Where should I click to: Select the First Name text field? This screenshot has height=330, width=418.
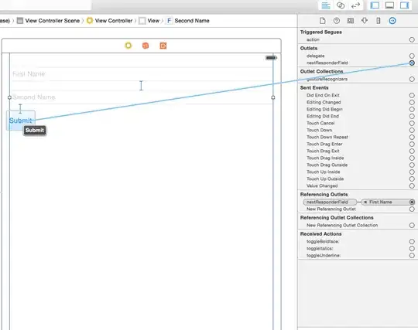(142, 74)
